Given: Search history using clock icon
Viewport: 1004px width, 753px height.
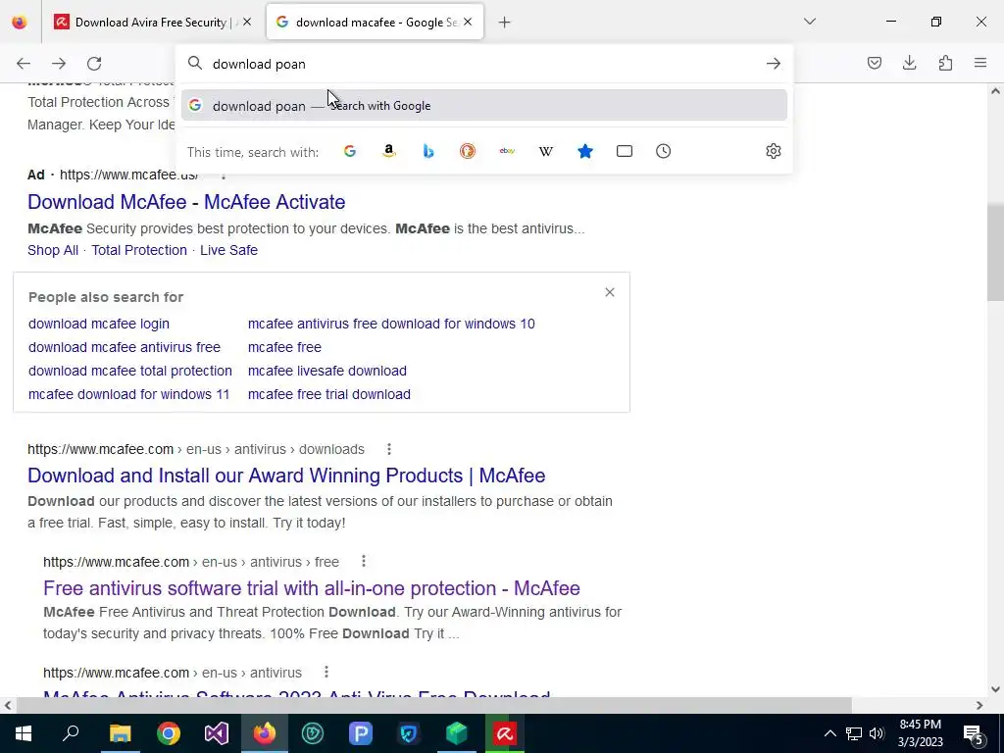Looking at the screenshot, I should coord(664,151).
